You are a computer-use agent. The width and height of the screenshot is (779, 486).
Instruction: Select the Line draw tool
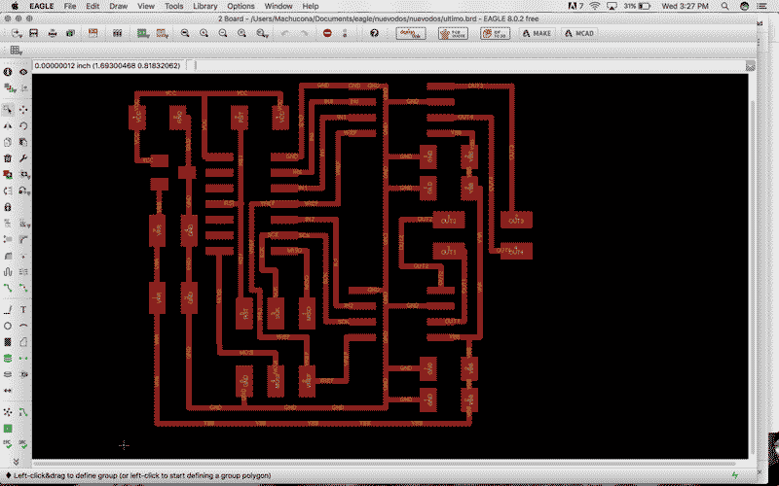pyautogui.click(x=8, y=309)
